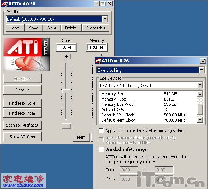The image size is (208, 189).
Task: Run Scan for Artifacts
Action: point(22,125)
